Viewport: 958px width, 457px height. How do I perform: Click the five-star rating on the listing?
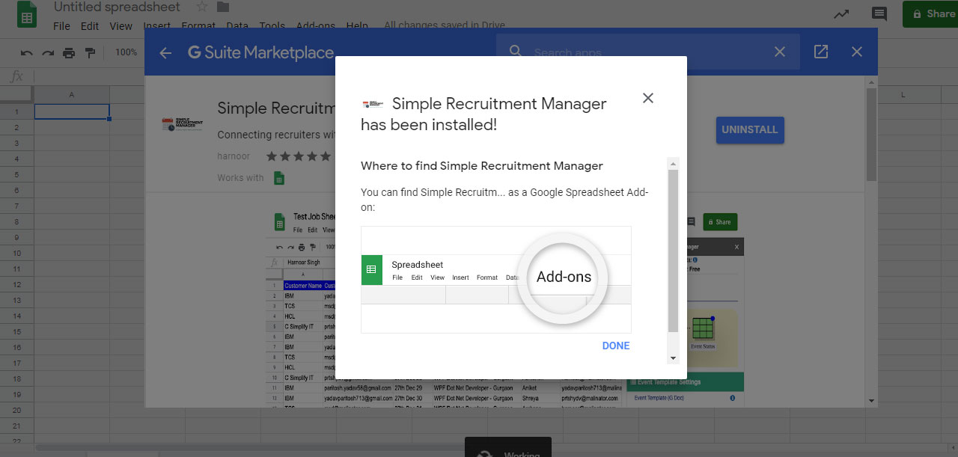(299, 156)
